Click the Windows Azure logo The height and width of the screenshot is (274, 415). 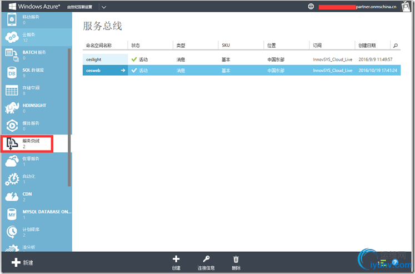point(34,6)
